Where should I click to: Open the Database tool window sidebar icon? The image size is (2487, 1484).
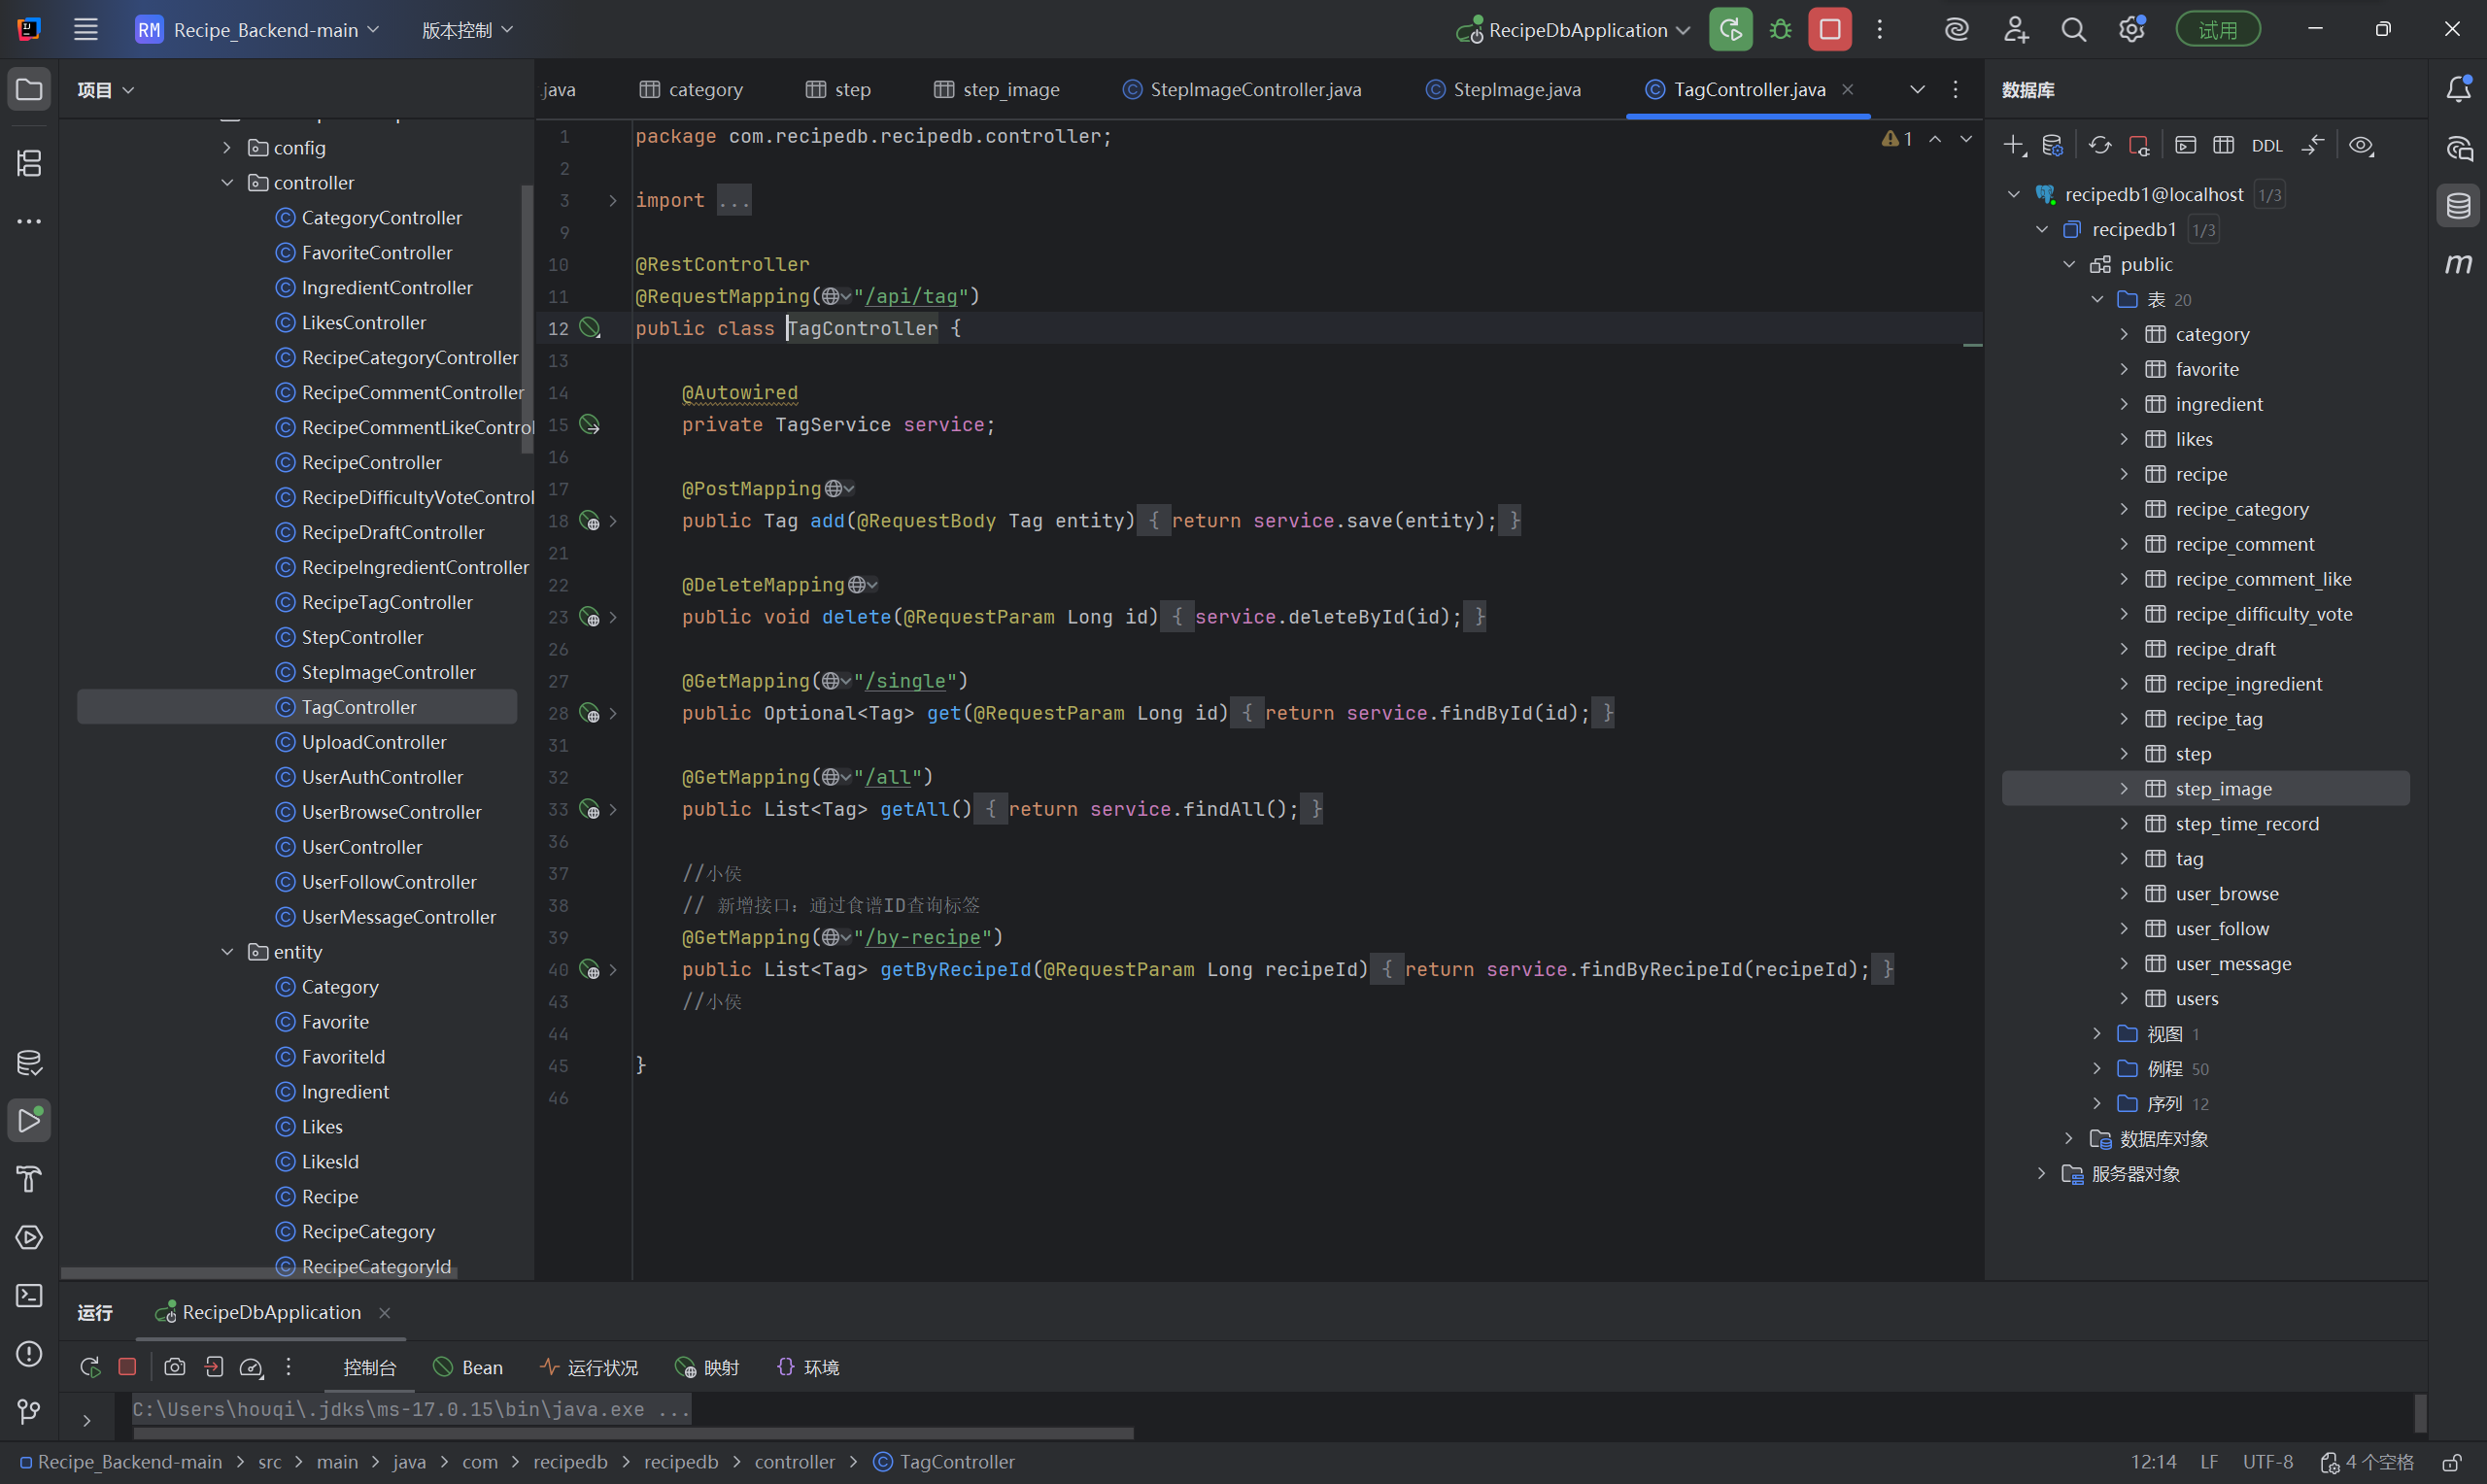pyautogui.click(x=2458, y=207)
